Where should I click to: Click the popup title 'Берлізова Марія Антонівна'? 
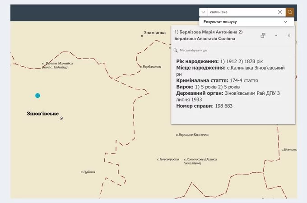click(208, 32)
